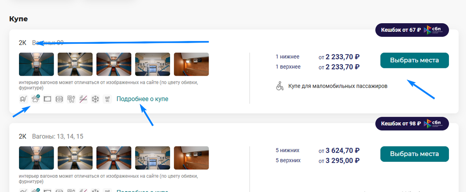The image size is (466, 192).
Task: Open red-brown compartment photo in car 09 card
Action: 114,64
